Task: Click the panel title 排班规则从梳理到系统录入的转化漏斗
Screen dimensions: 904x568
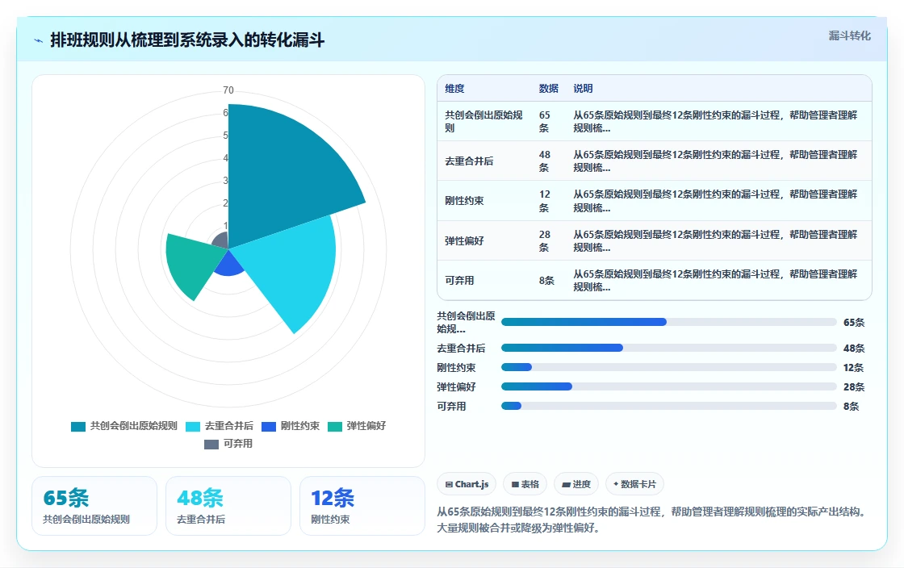Action: click(x=187, y=40)
